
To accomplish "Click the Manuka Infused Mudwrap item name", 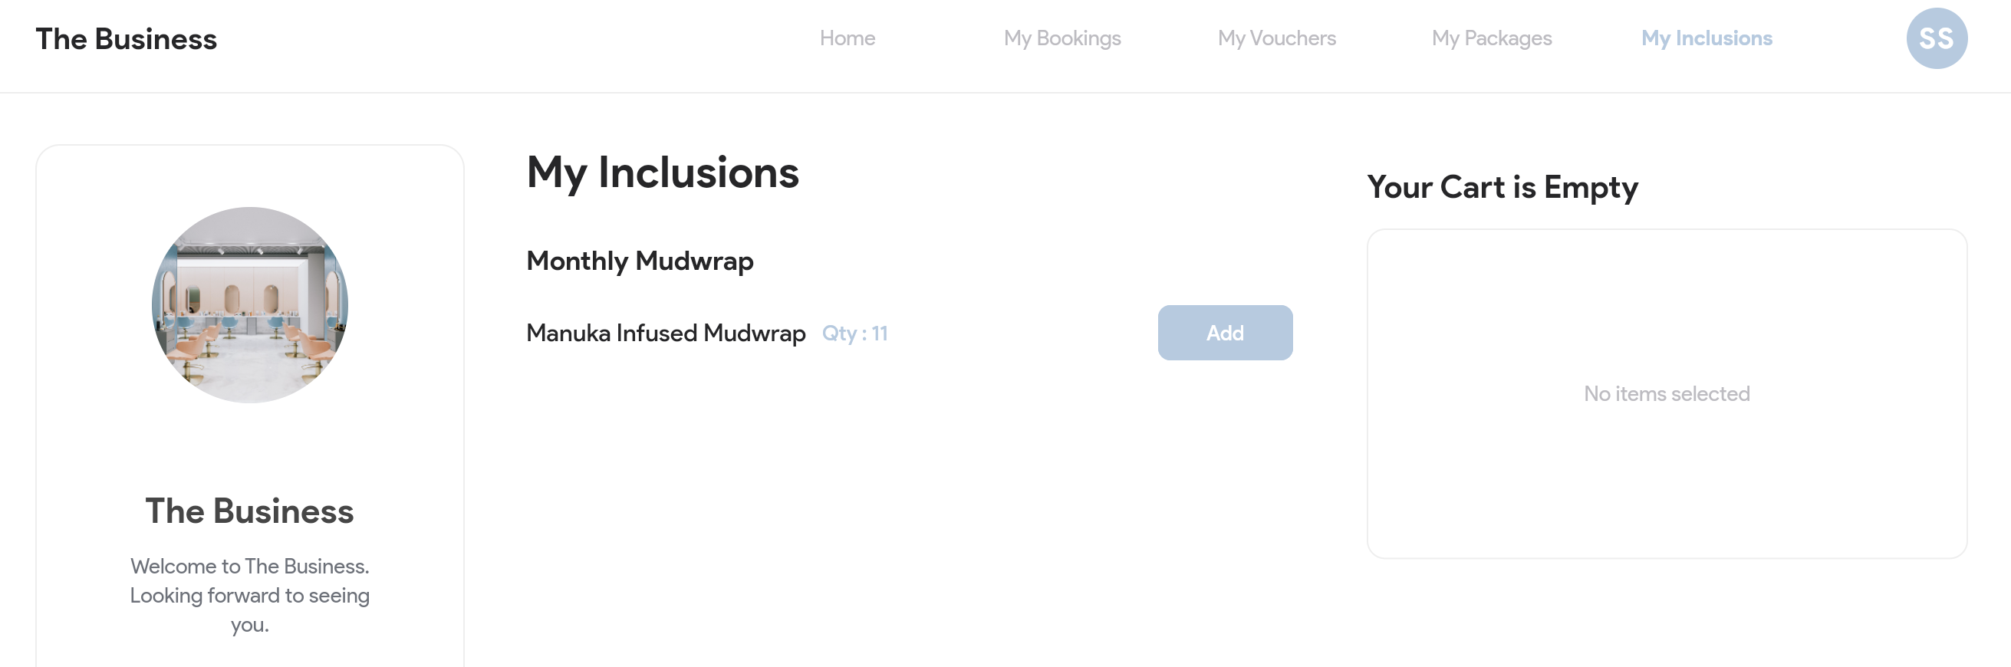I will [x=666, y=333].
